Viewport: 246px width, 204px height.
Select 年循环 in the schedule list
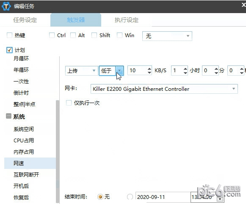[x=21, y=70]
